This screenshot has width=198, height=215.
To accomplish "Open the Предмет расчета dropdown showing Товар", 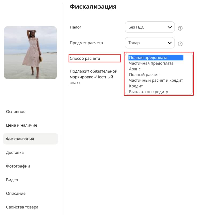I will [x=150, y=43].
